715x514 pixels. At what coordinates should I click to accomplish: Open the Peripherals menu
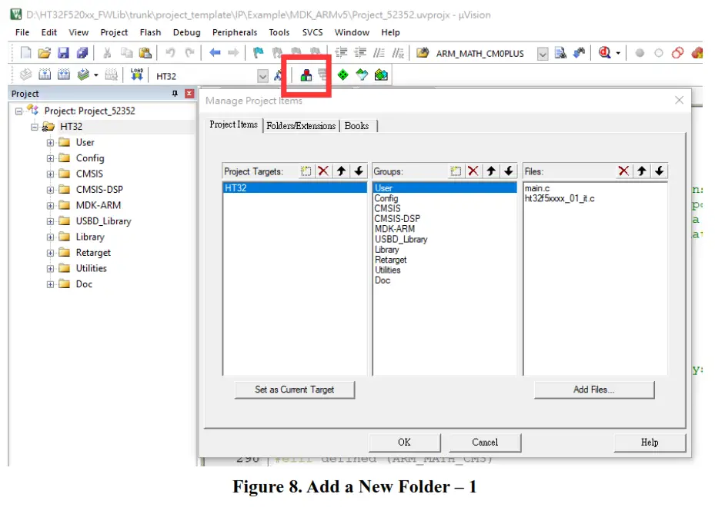(235, 32)
